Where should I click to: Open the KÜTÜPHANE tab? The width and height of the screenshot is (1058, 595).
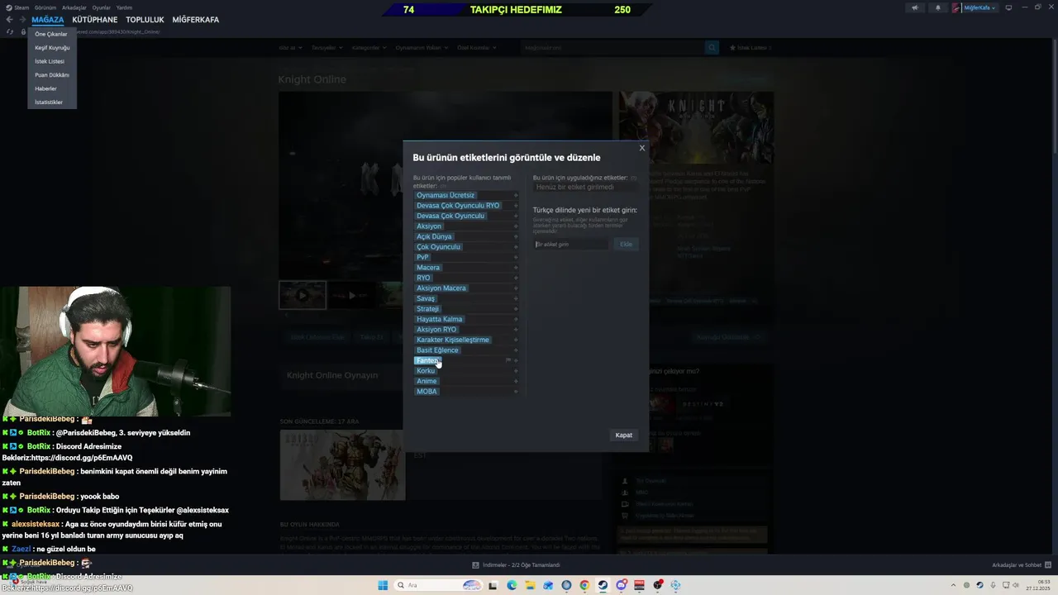point(95,20)
